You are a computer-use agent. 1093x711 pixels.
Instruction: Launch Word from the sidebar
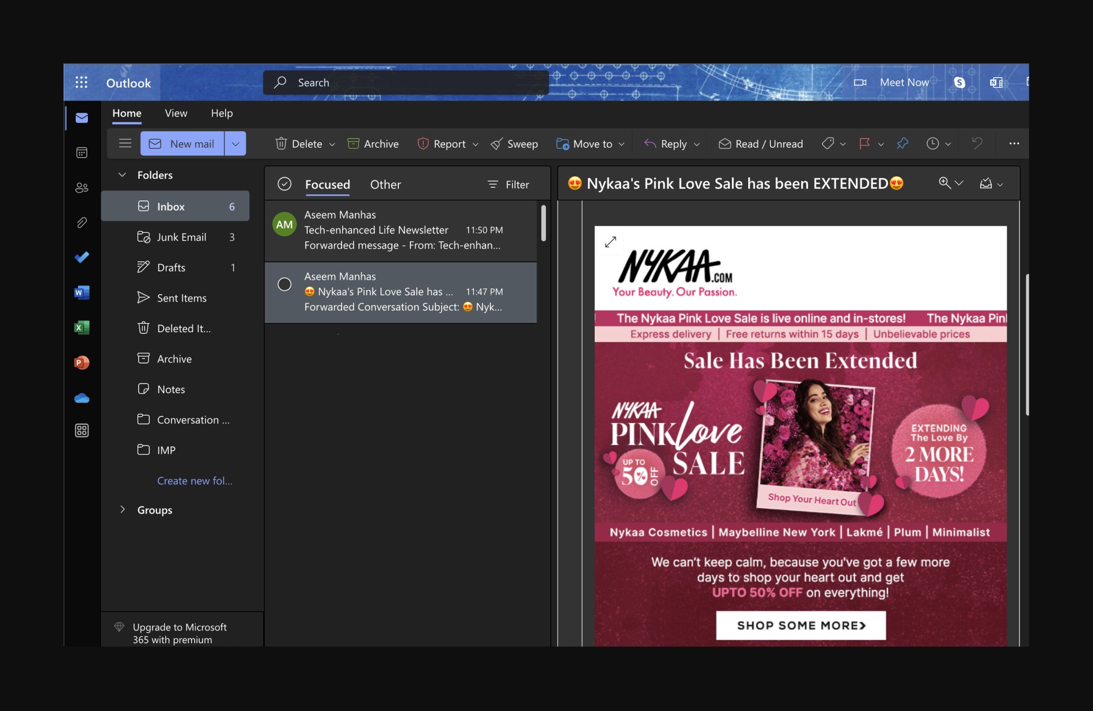click(x=82, y=293)
